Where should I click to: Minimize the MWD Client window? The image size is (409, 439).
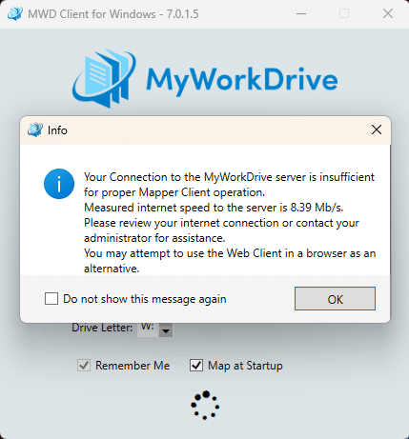(301, 13)
